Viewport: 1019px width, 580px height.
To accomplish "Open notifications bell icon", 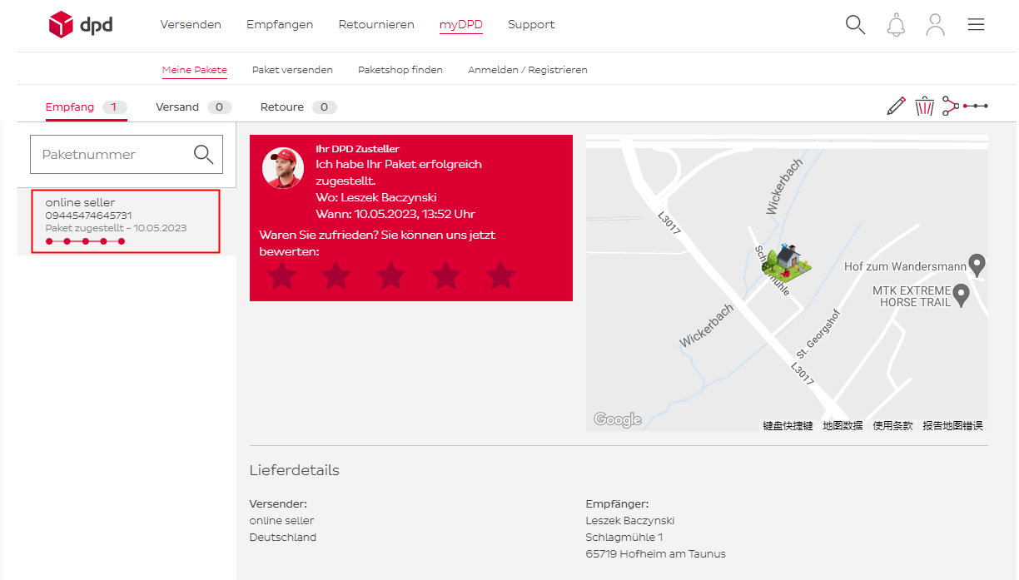I will (896, 25).
